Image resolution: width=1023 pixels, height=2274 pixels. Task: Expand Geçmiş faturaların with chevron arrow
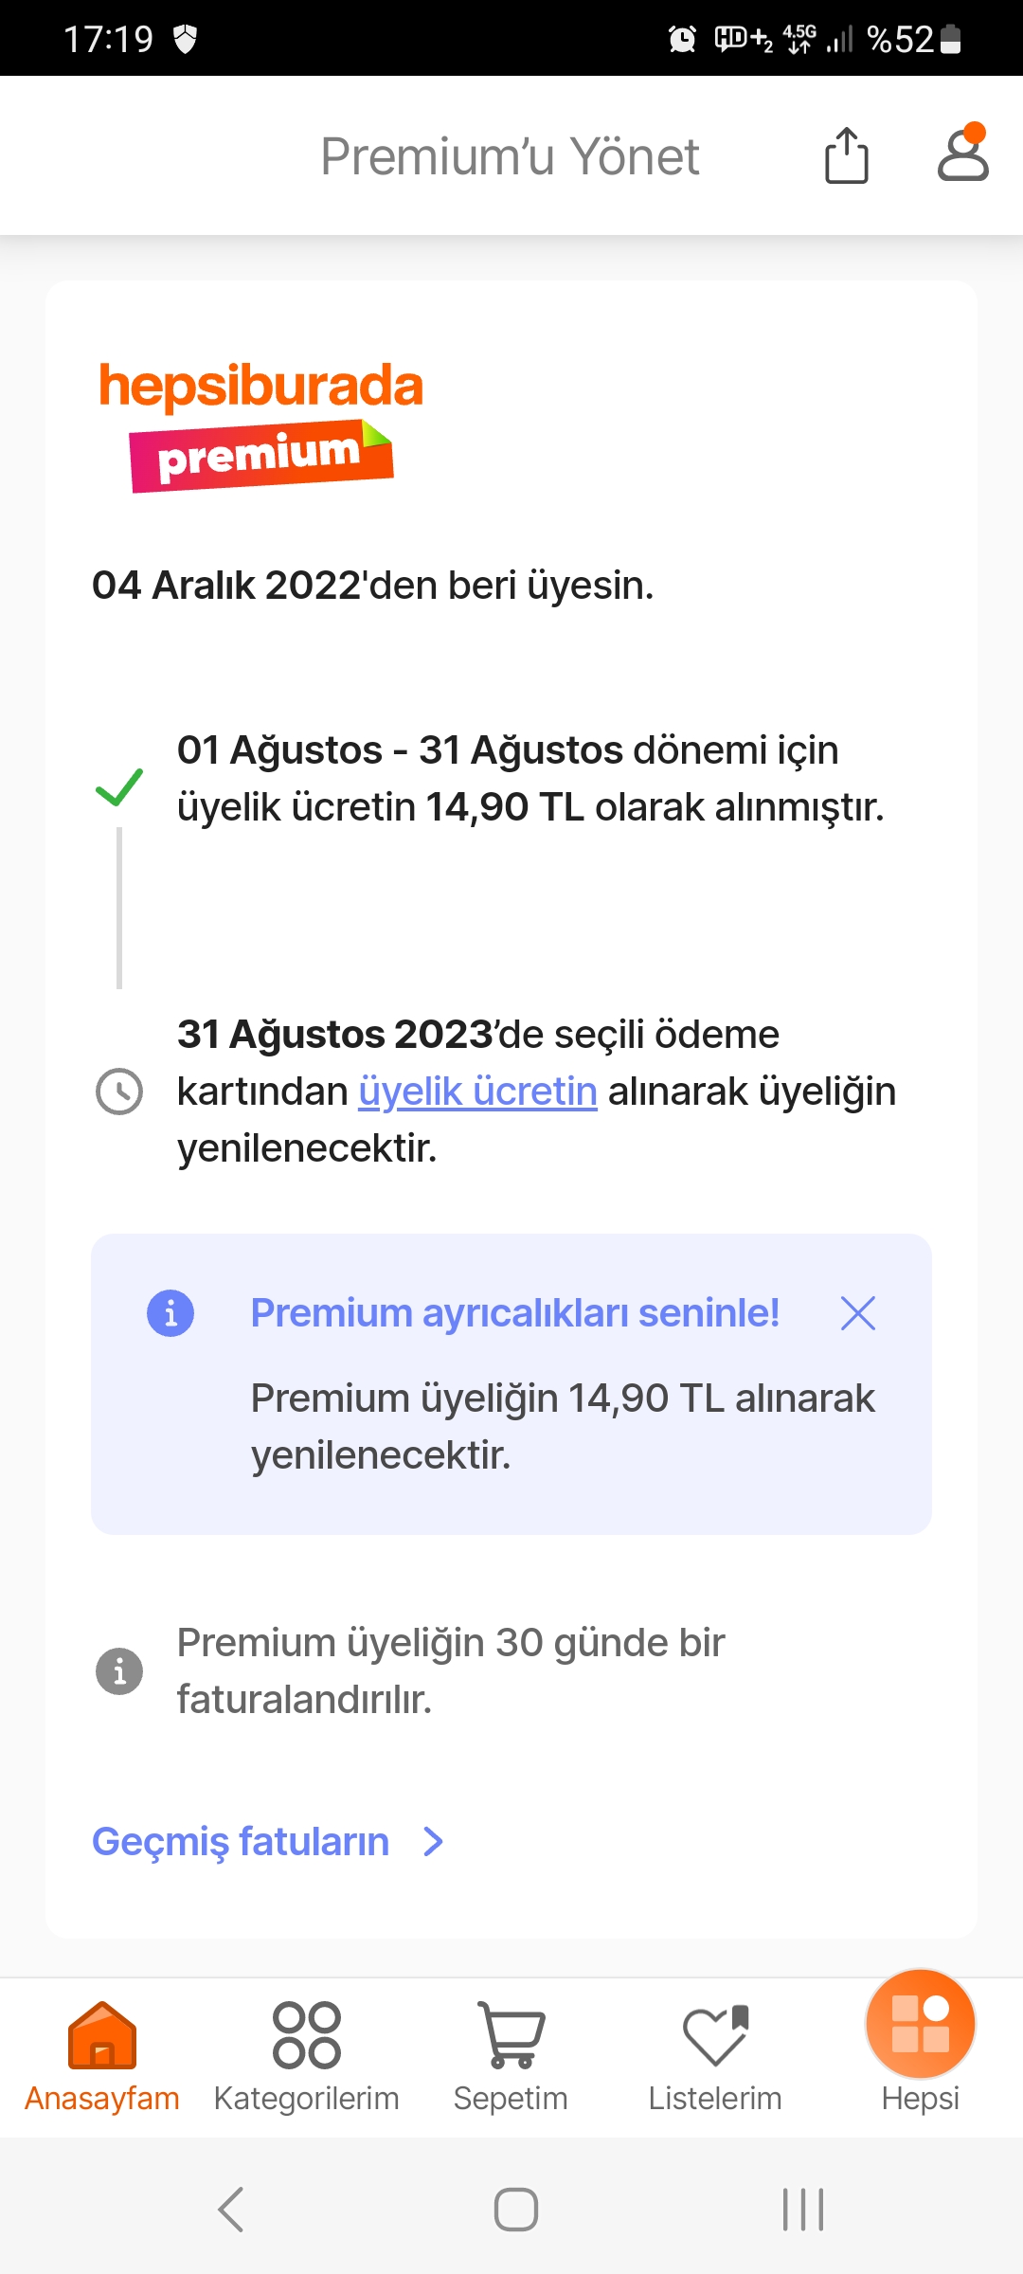[434, 1841]
